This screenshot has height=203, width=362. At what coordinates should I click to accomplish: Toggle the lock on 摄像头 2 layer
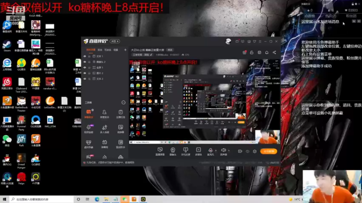tap(89, 62)
